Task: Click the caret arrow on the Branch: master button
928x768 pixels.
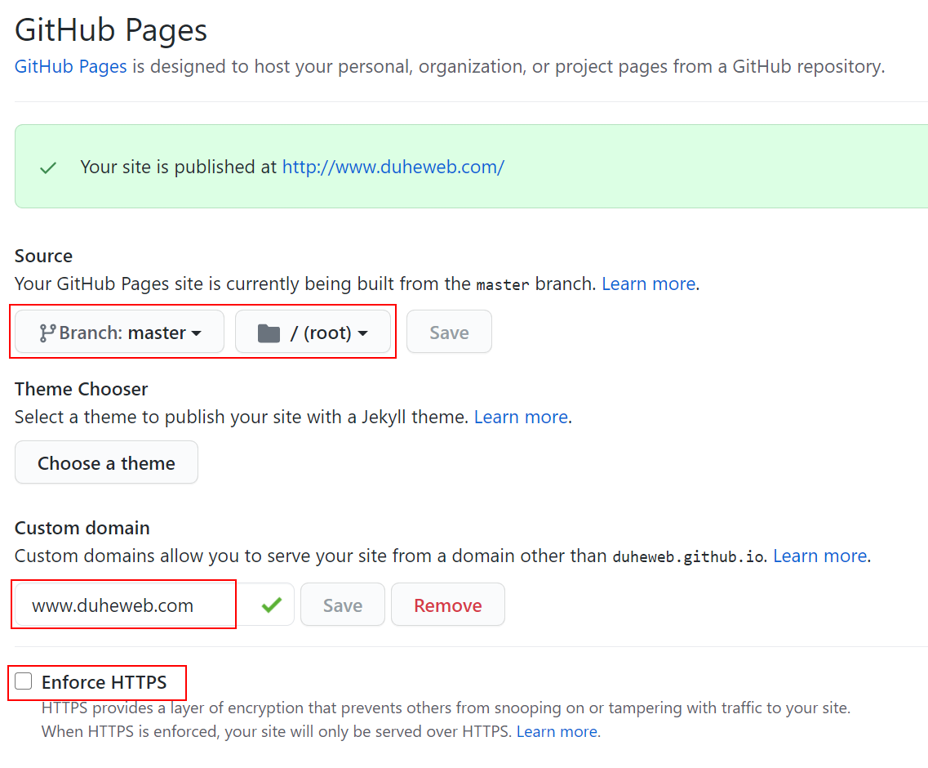Action: tap(197, 333)
